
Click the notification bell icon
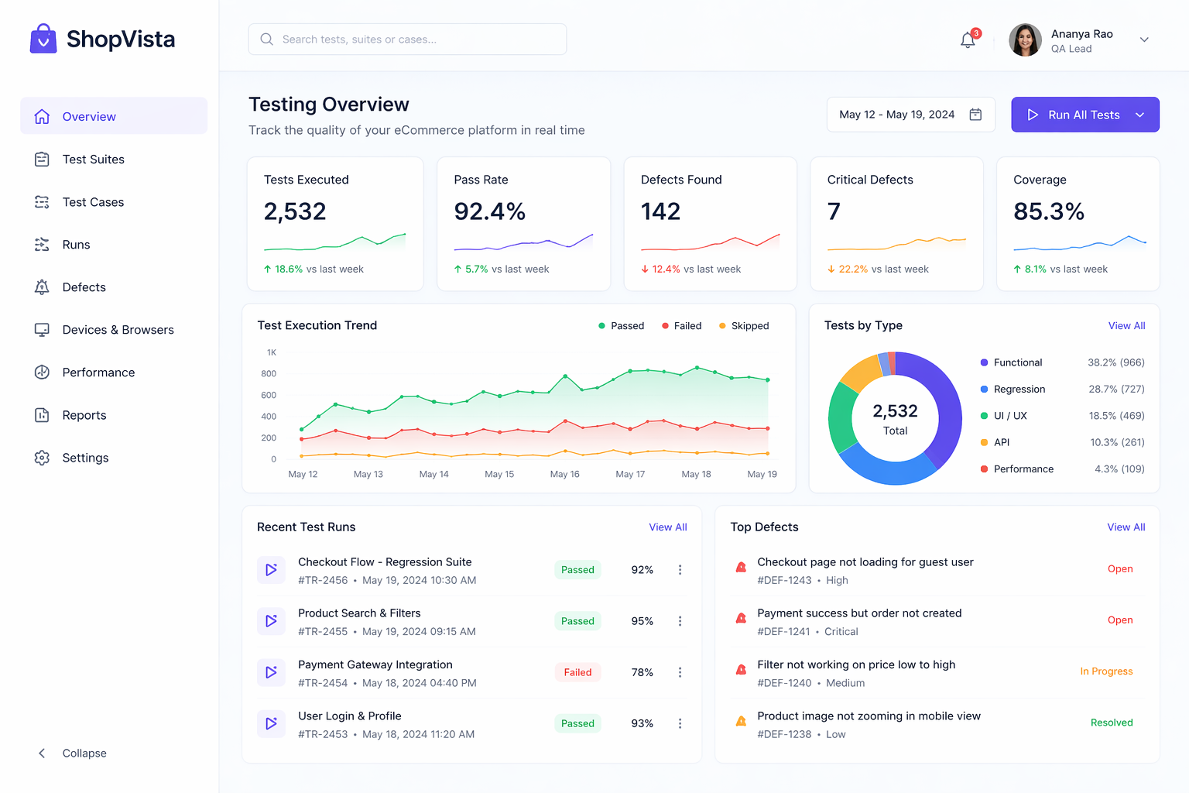967,39
